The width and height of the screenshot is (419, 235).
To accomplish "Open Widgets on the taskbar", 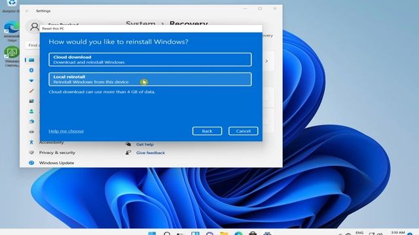I will pyautogui.click(x=195, y=234).
